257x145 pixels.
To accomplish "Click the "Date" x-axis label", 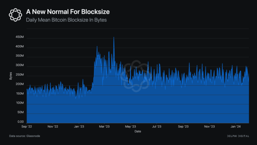I will [x=137, y=131].
